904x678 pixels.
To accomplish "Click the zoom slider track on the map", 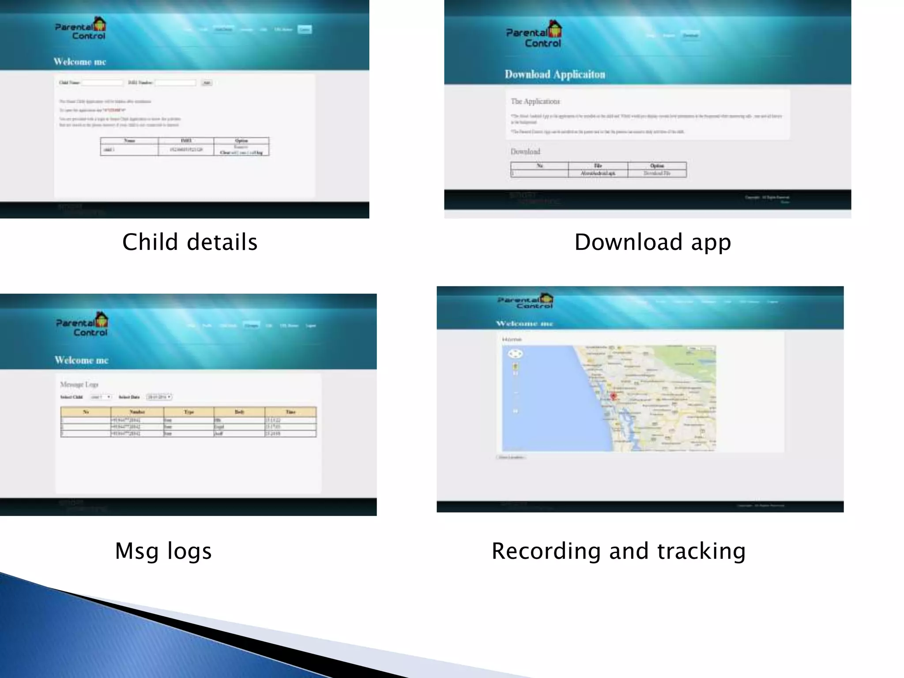I will (515, 392).
